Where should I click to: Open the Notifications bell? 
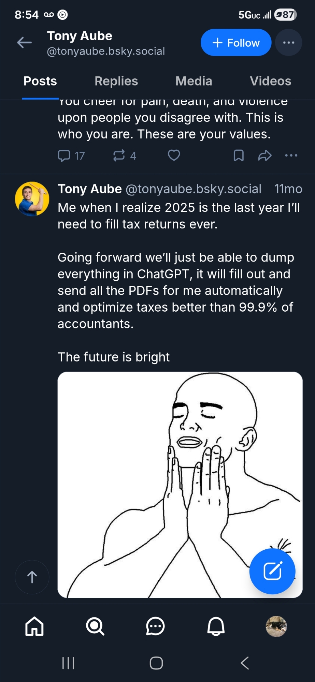[216, 626]
